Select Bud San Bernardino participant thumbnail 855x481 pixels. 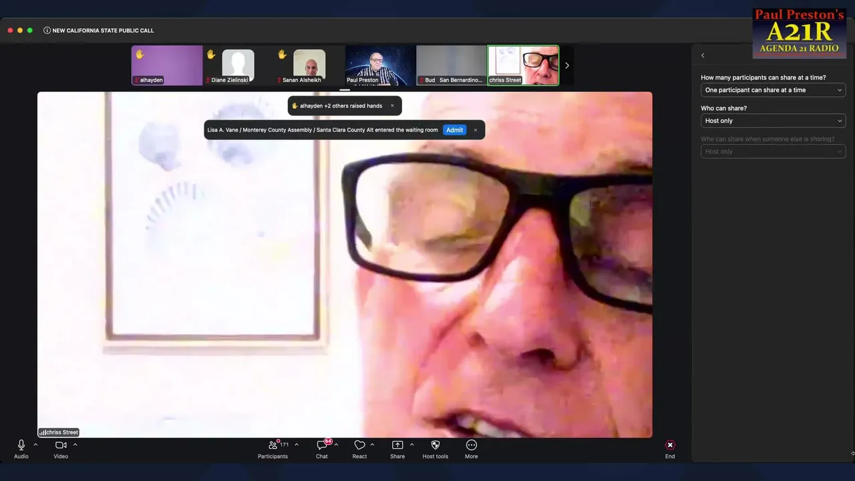[x=452, y=65]
